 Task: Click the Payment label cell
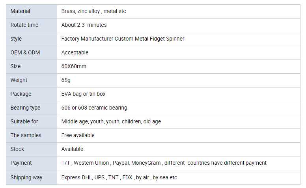21,163
